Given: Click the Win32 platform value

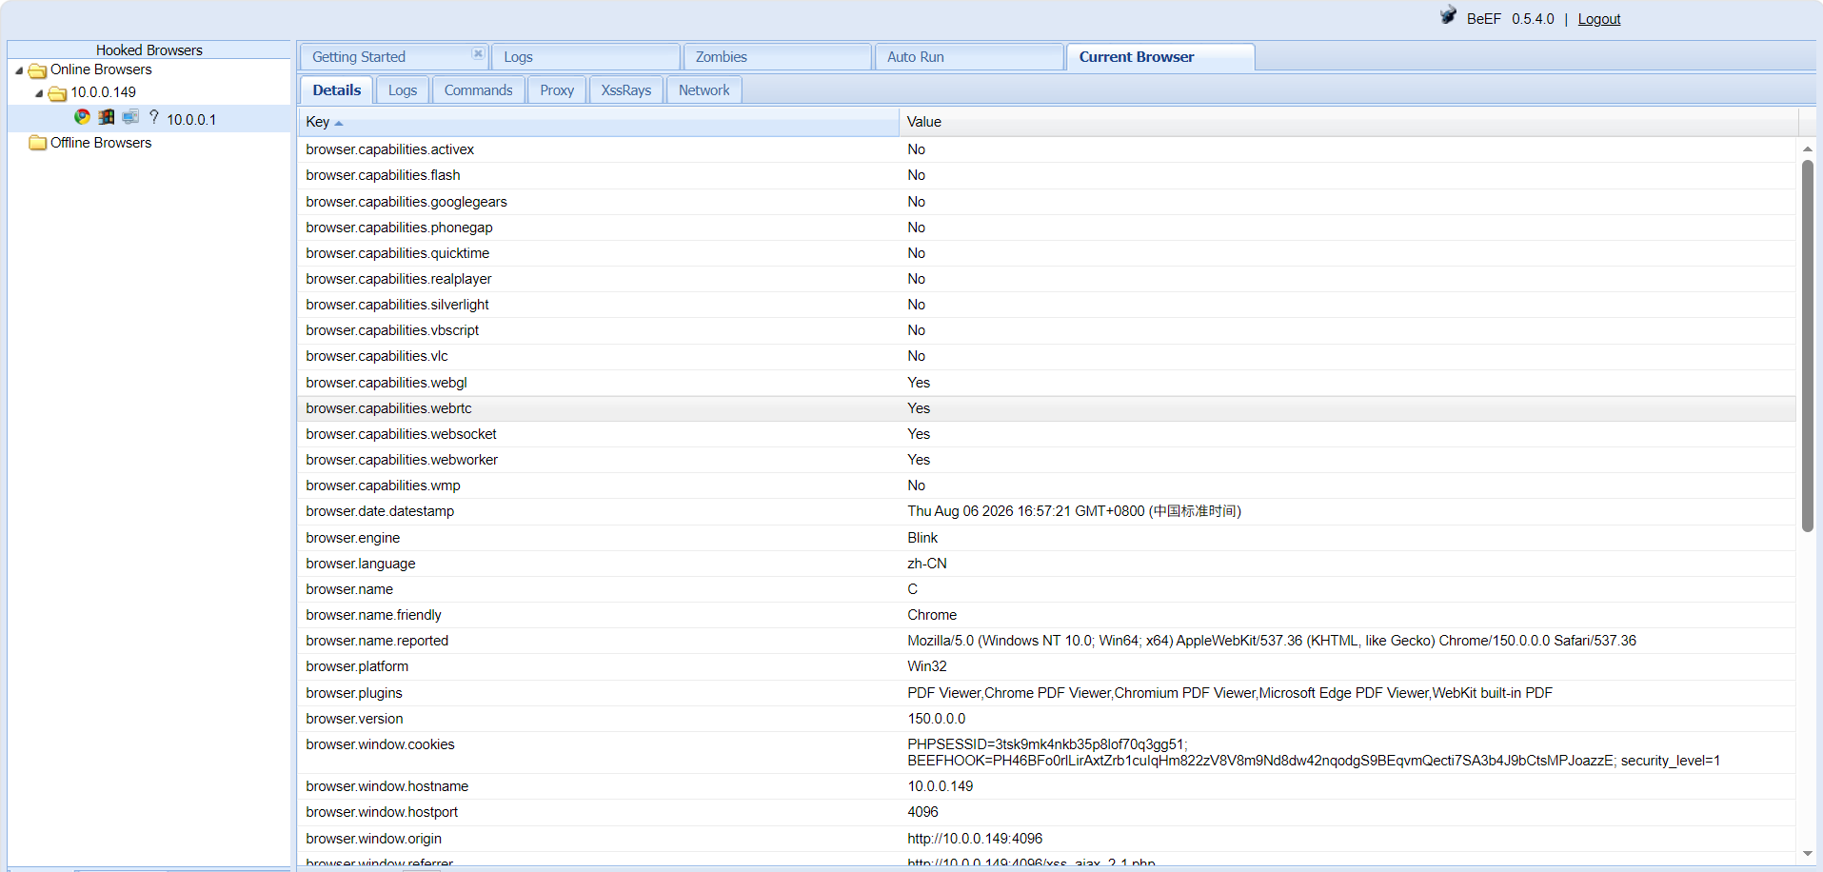Looking at the screenshot, I should (x=927, y=666).
